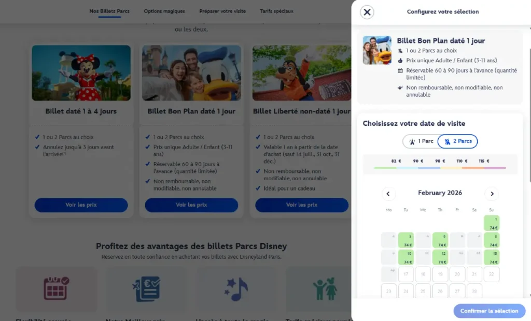Image resolution: width=531 pixels, height=321 pixels.
Task: Click Voir les prix under Billet Liberté non-daté
Action: [301, 205]
